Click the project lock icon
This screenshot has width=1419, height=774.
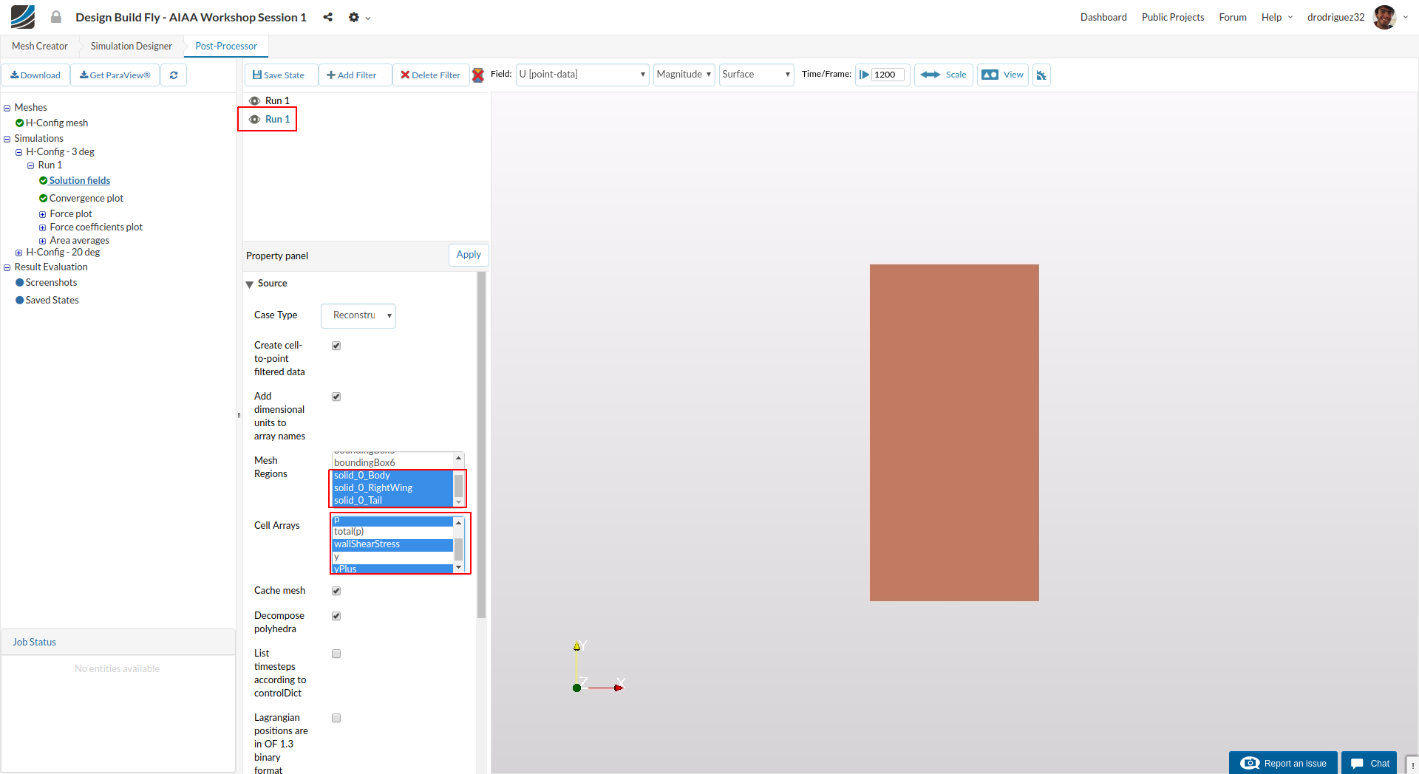click(56, 17)
